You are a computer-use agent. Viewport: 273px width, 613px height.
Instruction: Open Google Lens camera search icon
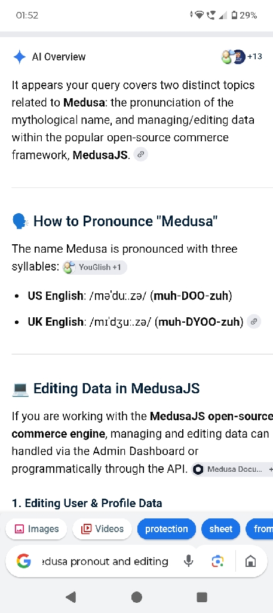(217, 562)
